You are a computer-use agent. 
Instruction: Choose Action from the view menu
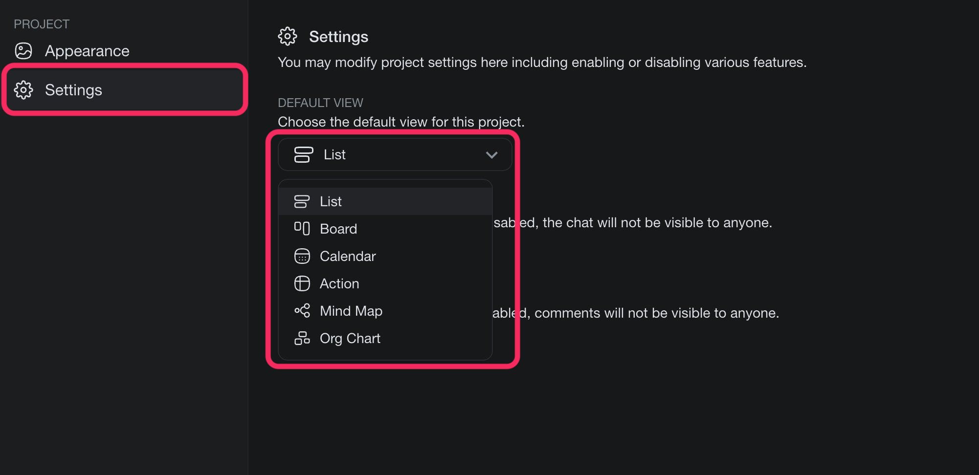click(x=339, y=283)
